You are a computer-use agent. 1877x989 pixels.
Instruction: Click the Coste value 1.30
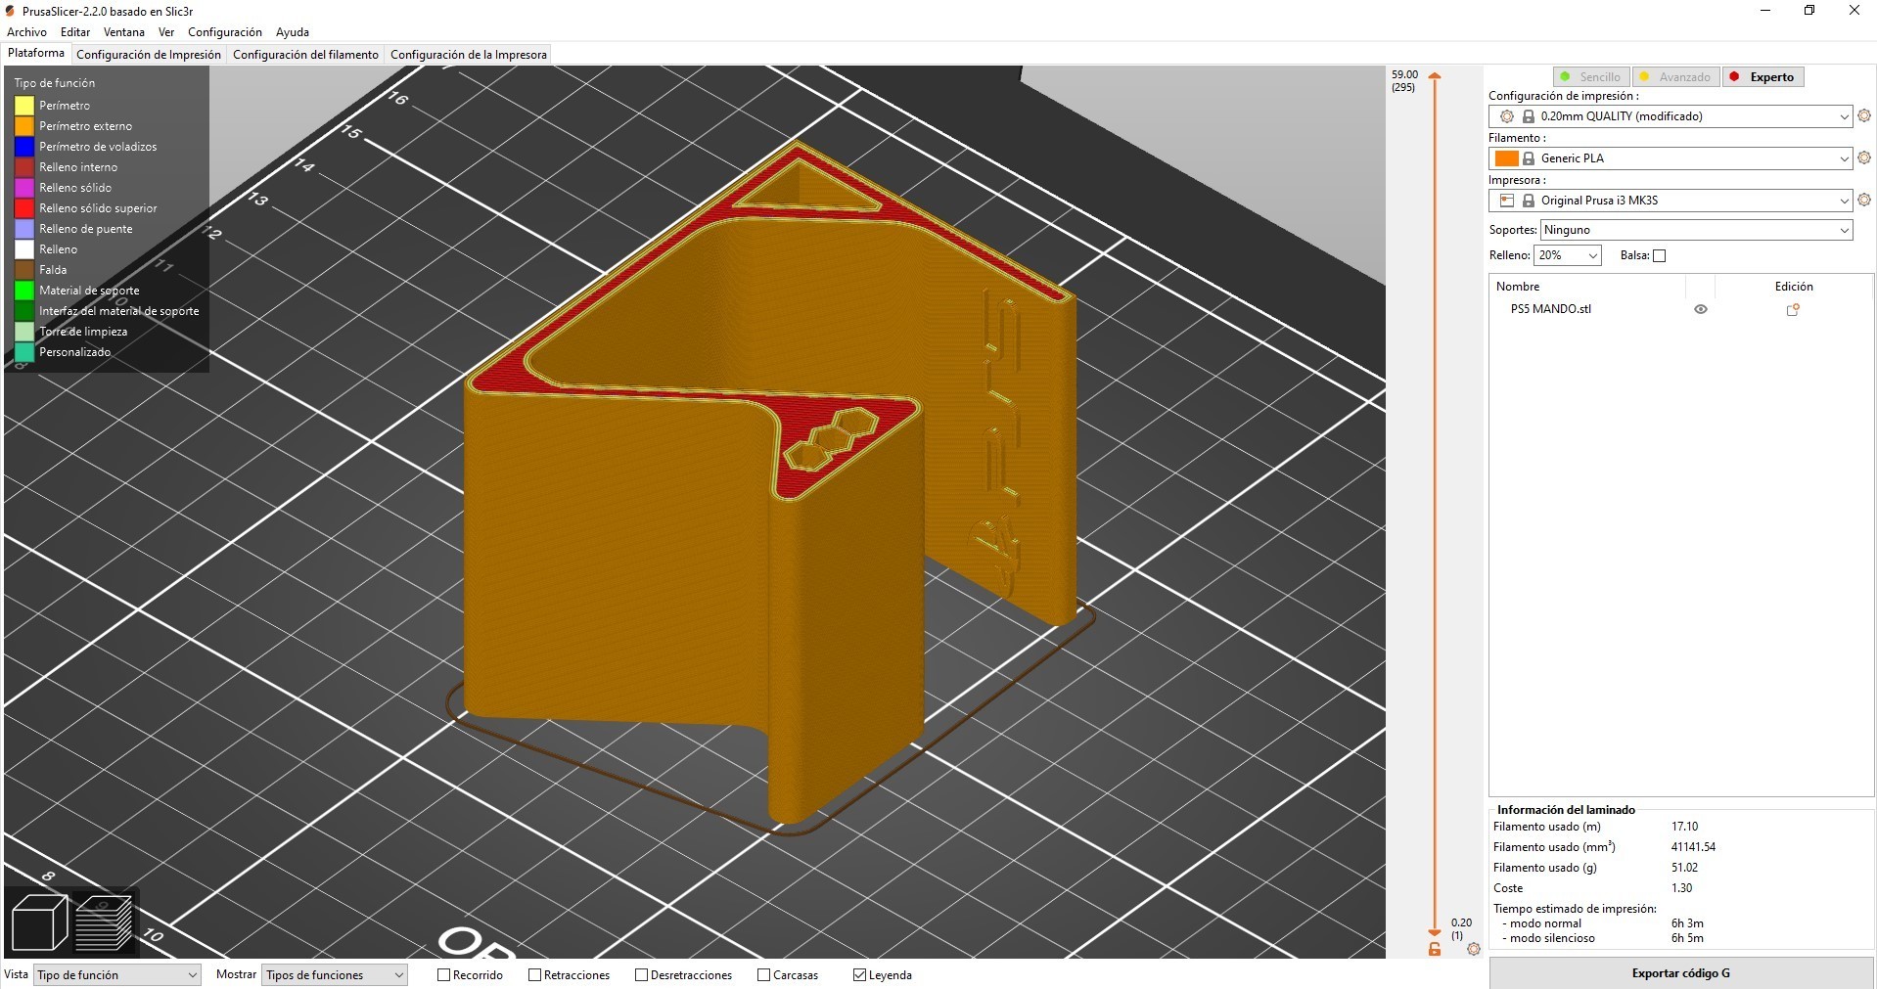click(1681, 888)
